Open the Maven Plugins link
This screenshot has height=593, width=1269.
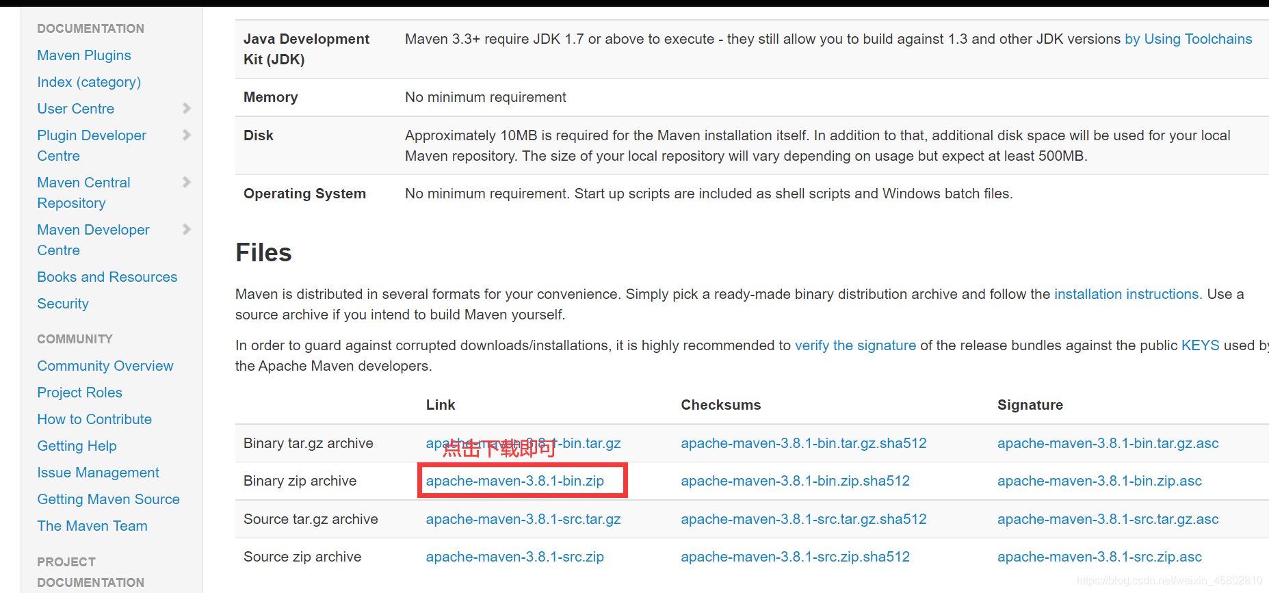(x=84, y=55)
